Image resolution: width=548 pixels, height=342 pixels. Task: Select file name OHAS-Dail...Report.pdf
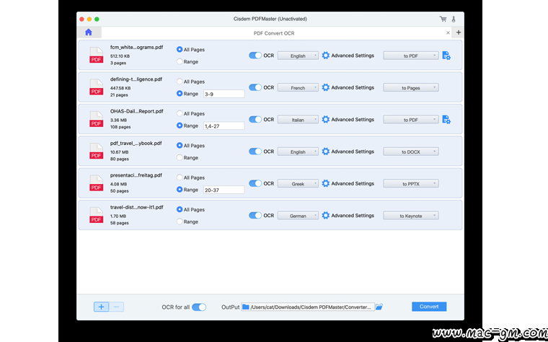point(137,111)
